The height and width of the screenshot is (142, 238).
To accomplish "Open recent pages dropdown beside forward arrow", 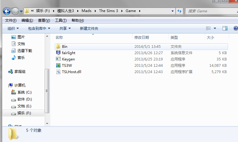I will pos(21,11).
